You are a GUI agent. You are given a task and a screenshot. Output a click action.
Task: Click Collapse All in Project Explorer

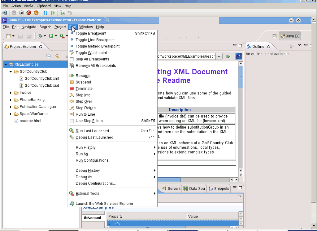click(x=49, y=56)
